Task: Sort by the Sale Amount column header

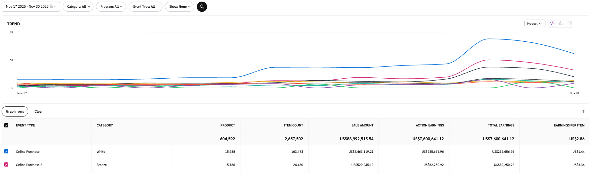Action: coord(362,125)
